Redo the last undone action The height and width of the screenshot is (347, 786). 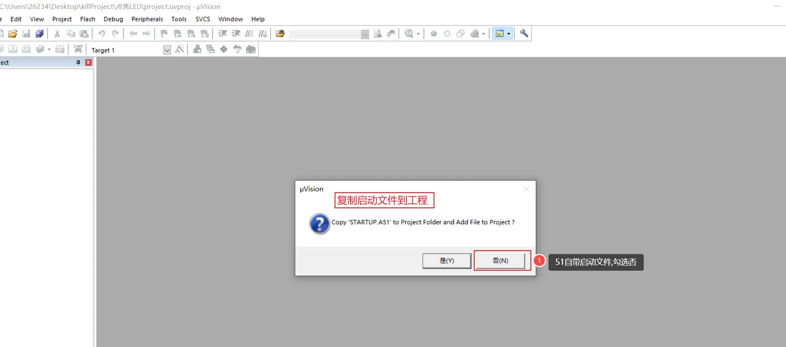click(x=116, y=33)
